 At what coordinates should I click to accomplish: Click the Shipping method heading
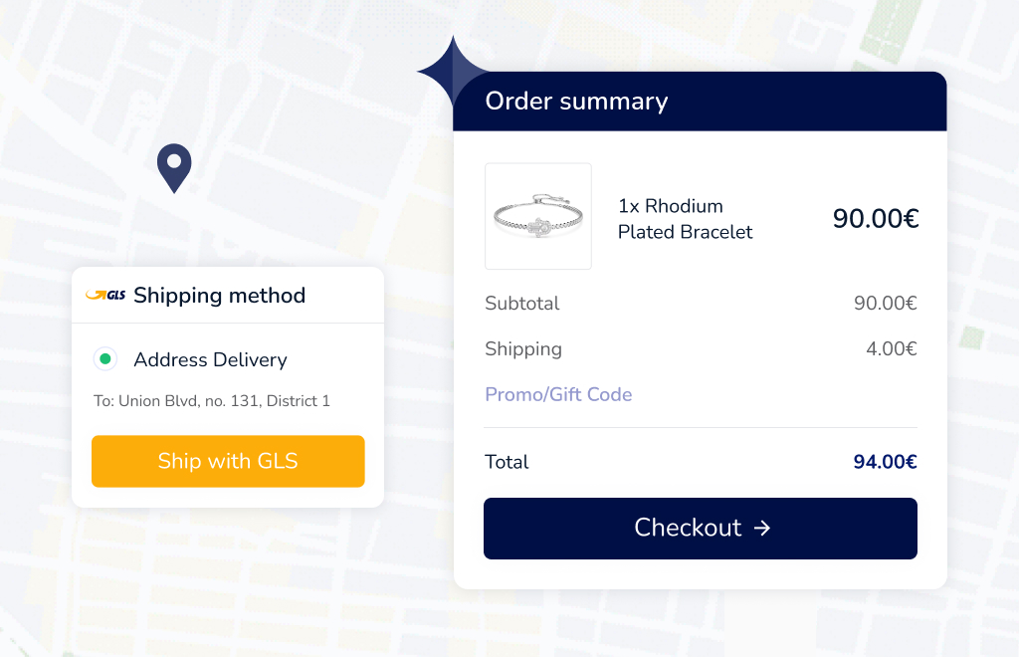pyautogui.click(x=219, y=296)
